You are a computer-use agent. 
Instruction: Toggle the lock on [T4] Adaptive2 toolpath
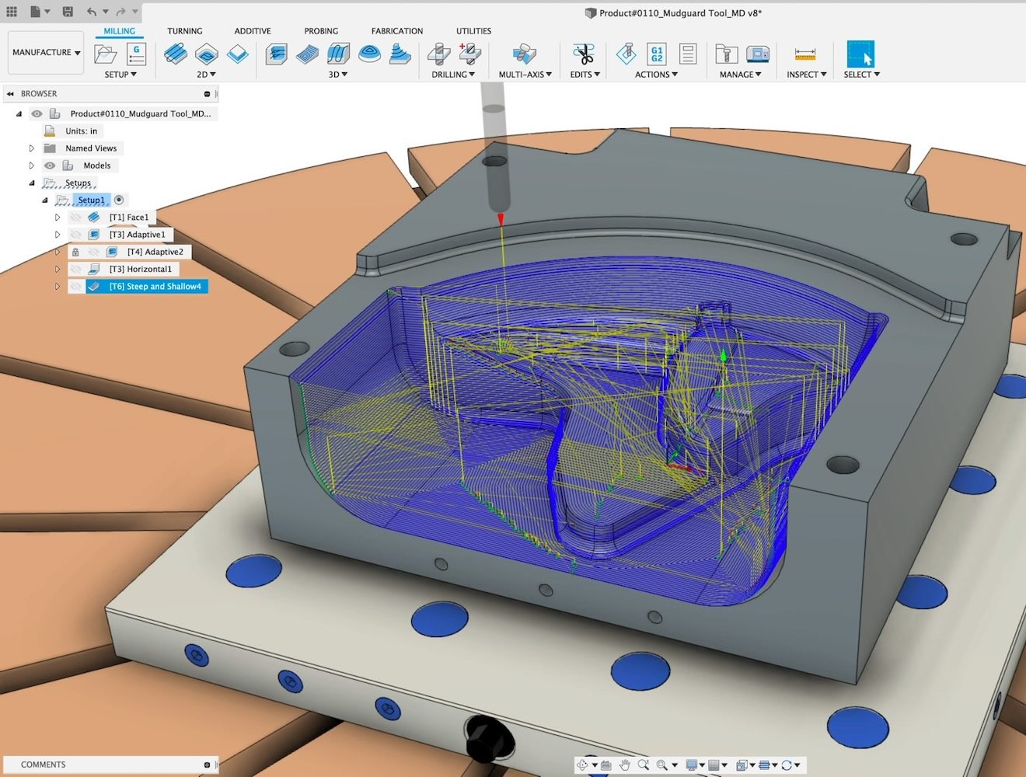(x=75, y=251)
